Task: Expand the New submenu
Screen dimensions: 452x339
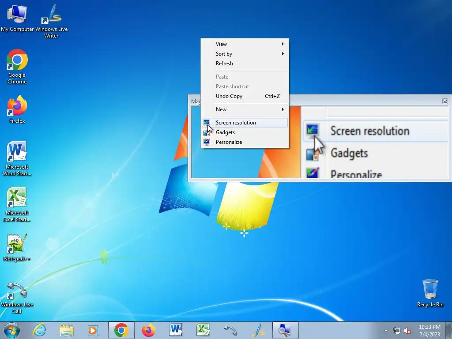Action: tap(245, 109)
